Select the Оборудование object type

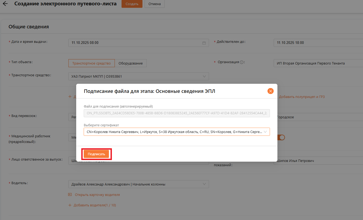(x=131, y=63)
